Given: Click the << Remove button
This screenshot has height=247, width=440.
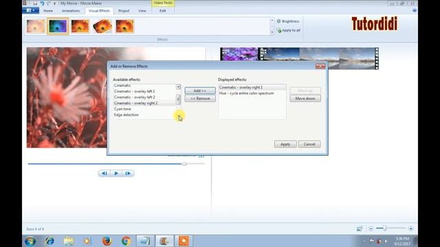Looking at the screenshot, I should (x=200, y=99).
